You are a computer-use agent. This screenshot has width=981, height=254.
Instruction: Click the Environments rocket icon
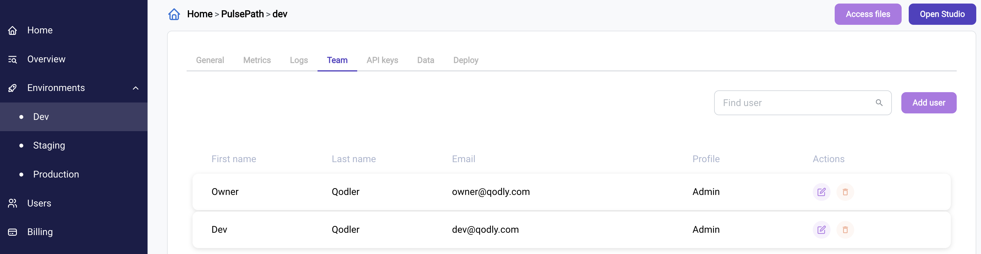coord(12,88)
